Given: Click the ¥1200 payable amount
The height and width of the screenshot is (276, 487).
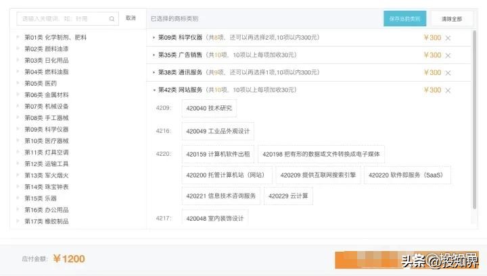Looking at the screenshot, I should (69, 258).
